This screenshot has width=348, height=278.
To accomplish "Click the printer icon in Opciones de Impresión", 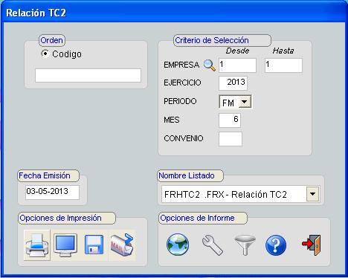I will (x=37, y=245).
